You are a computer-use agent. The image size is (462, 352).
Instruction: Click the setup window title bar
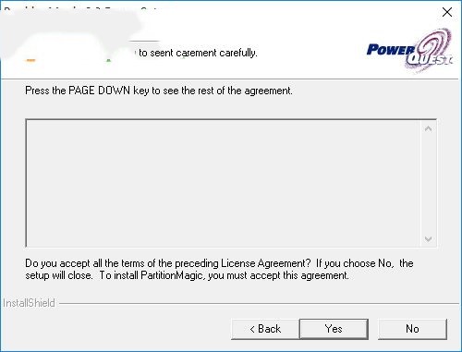click(215, 12)
